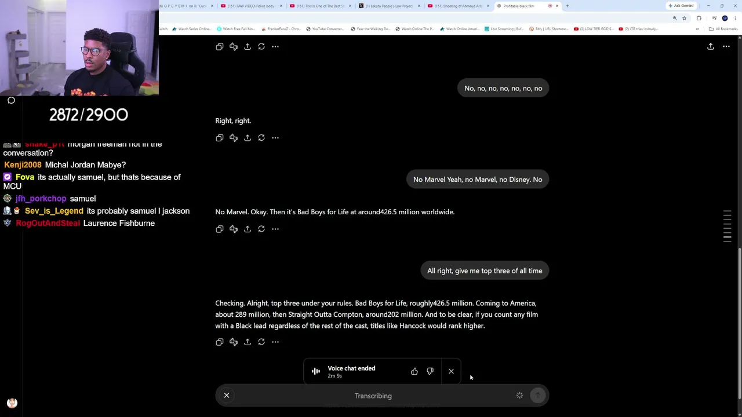The image size is (742, 417).
Task: Open the conversation options menu at top right
Action: point(726,46)
